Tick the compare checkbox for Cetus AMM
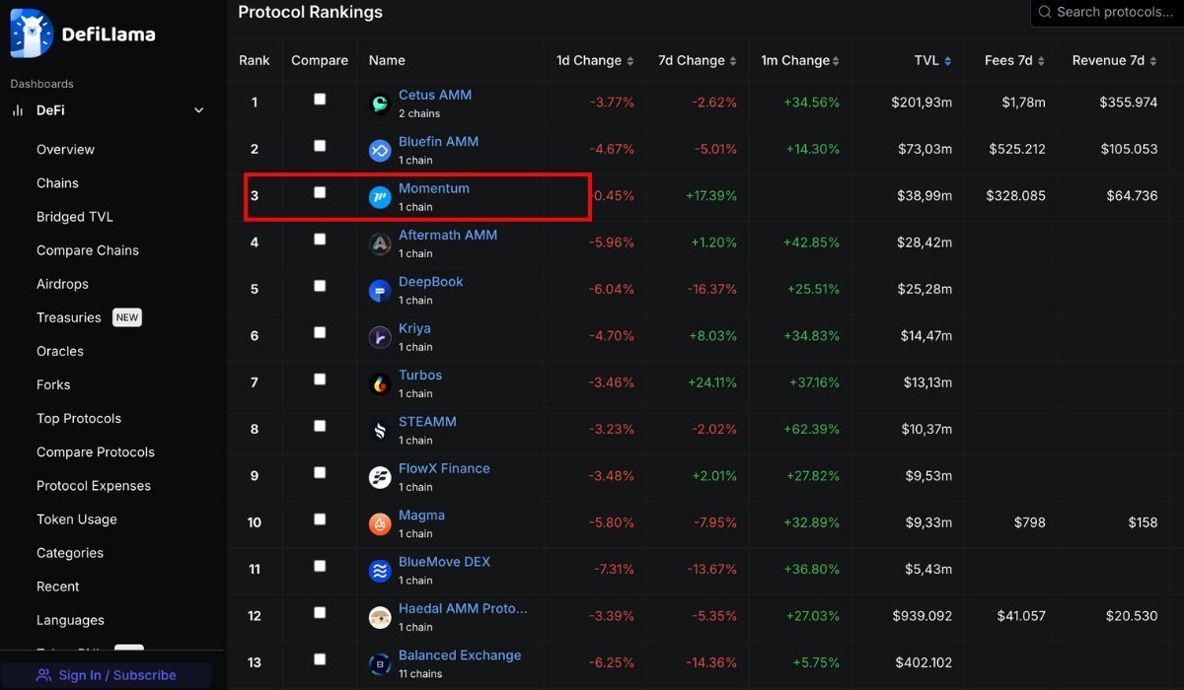The width and height of the screenshot is (1184, 690). coord(320,99)
